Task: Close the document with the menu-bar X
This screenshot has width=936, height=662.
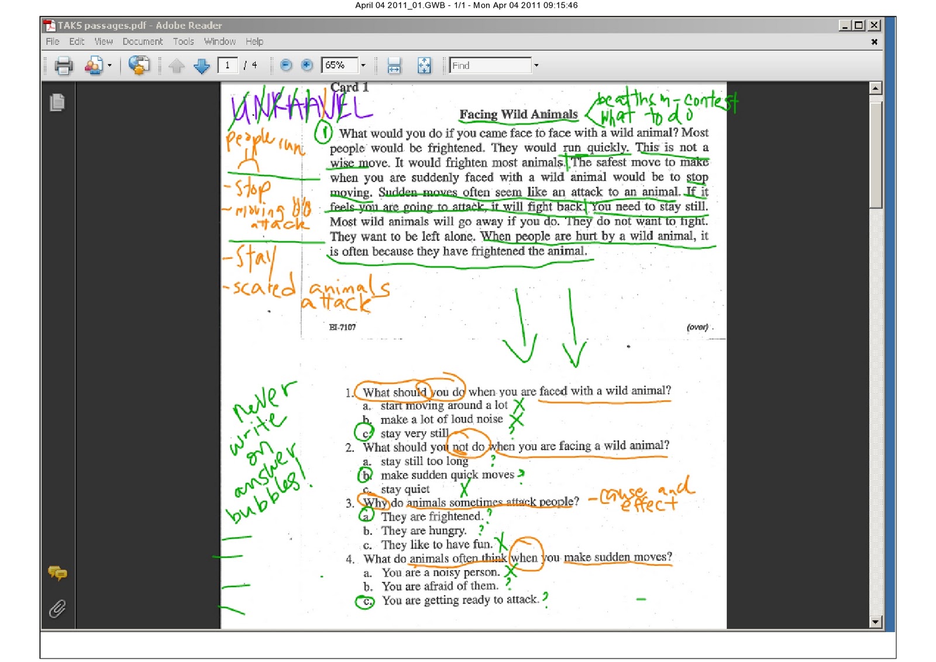Action: click(874, 42)
